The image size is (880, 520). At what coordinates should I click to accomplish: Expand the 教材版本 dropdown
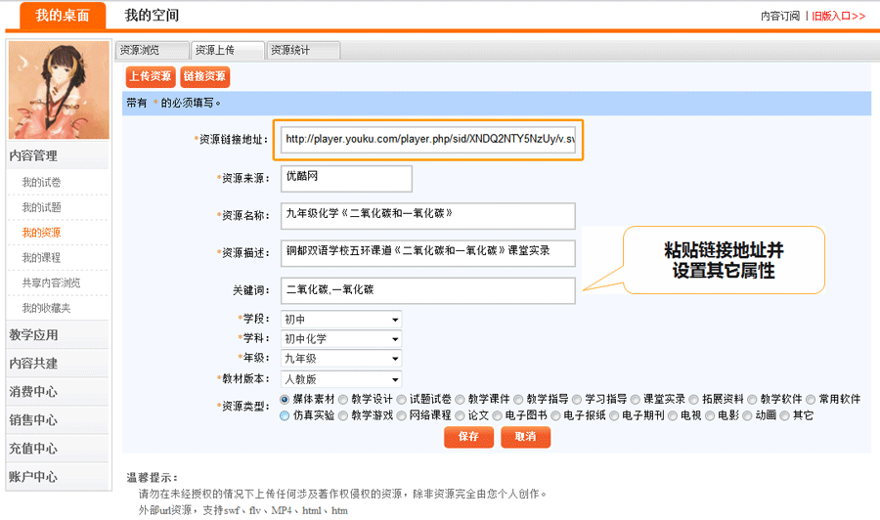(341, 379)
